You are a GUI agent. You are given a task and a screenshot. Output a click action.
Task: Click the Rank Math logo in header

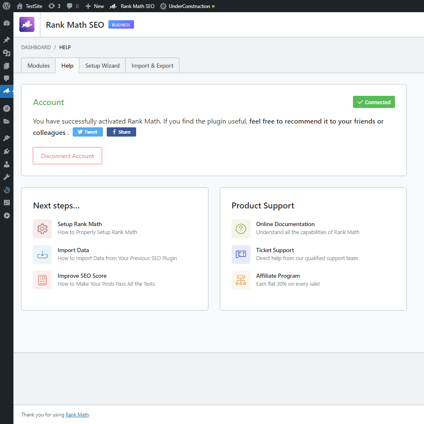(27, 24)
